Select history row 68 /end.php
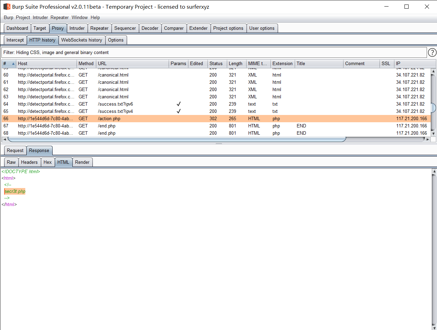The image size is (437, 330). click(216, 133)
